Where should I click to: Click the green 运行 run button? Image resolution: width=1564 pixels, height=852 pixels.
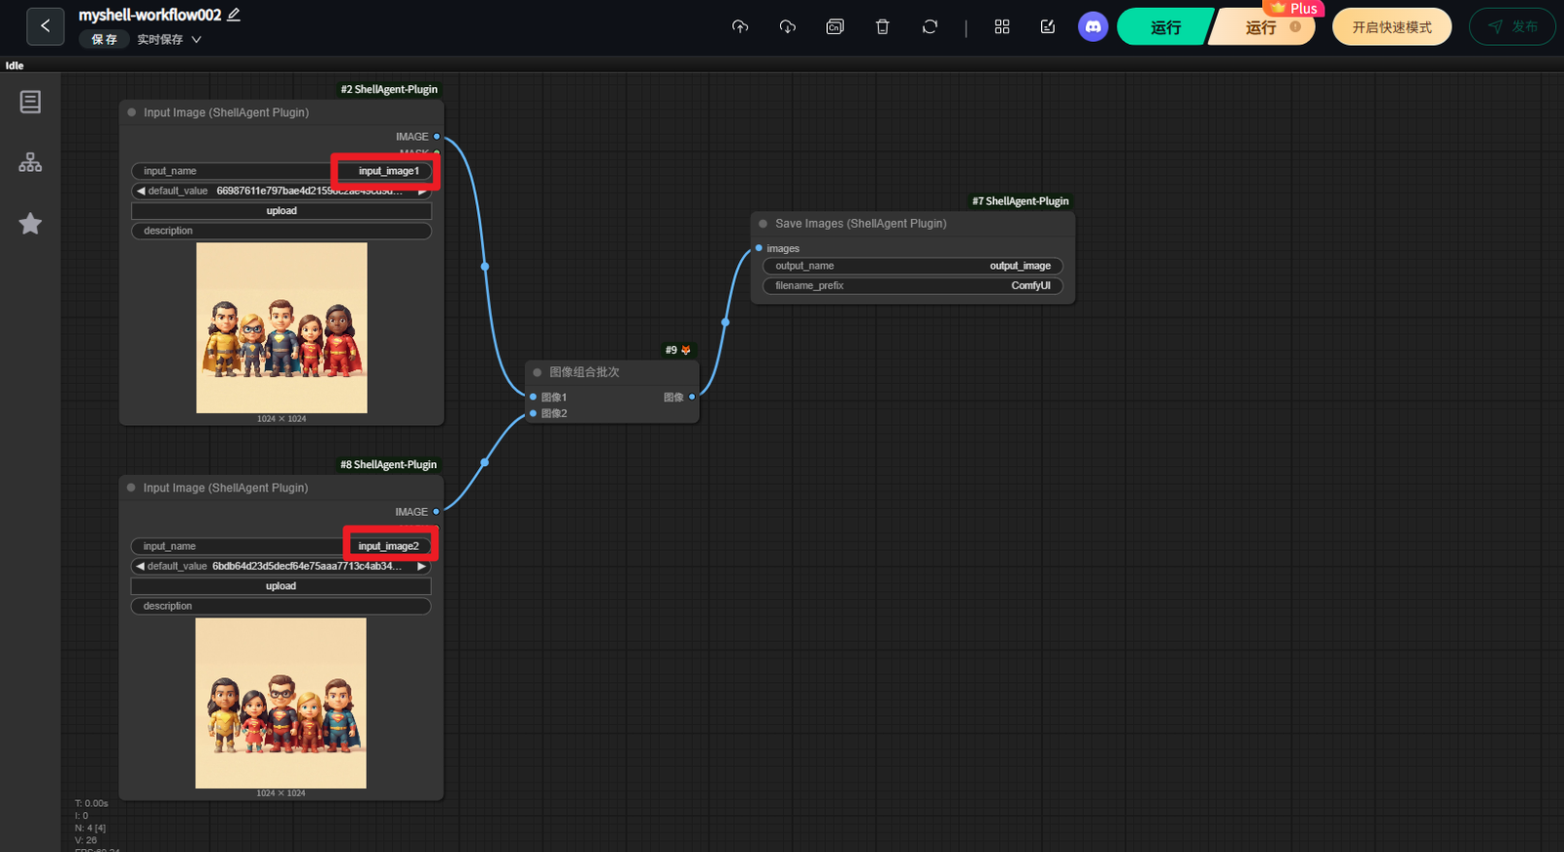coord(1165,27)
